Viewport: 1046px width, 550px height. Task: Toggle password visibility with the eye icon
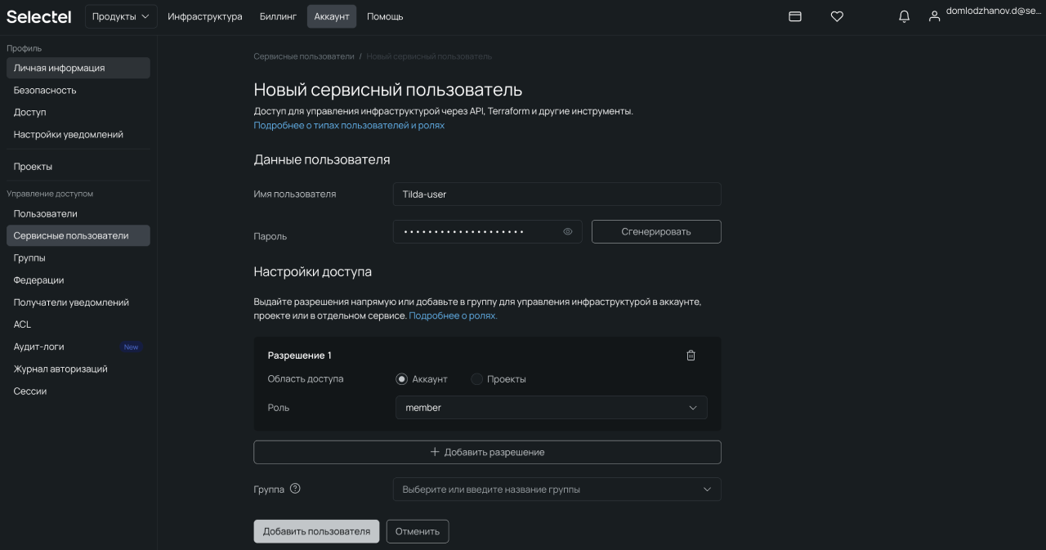567,231
